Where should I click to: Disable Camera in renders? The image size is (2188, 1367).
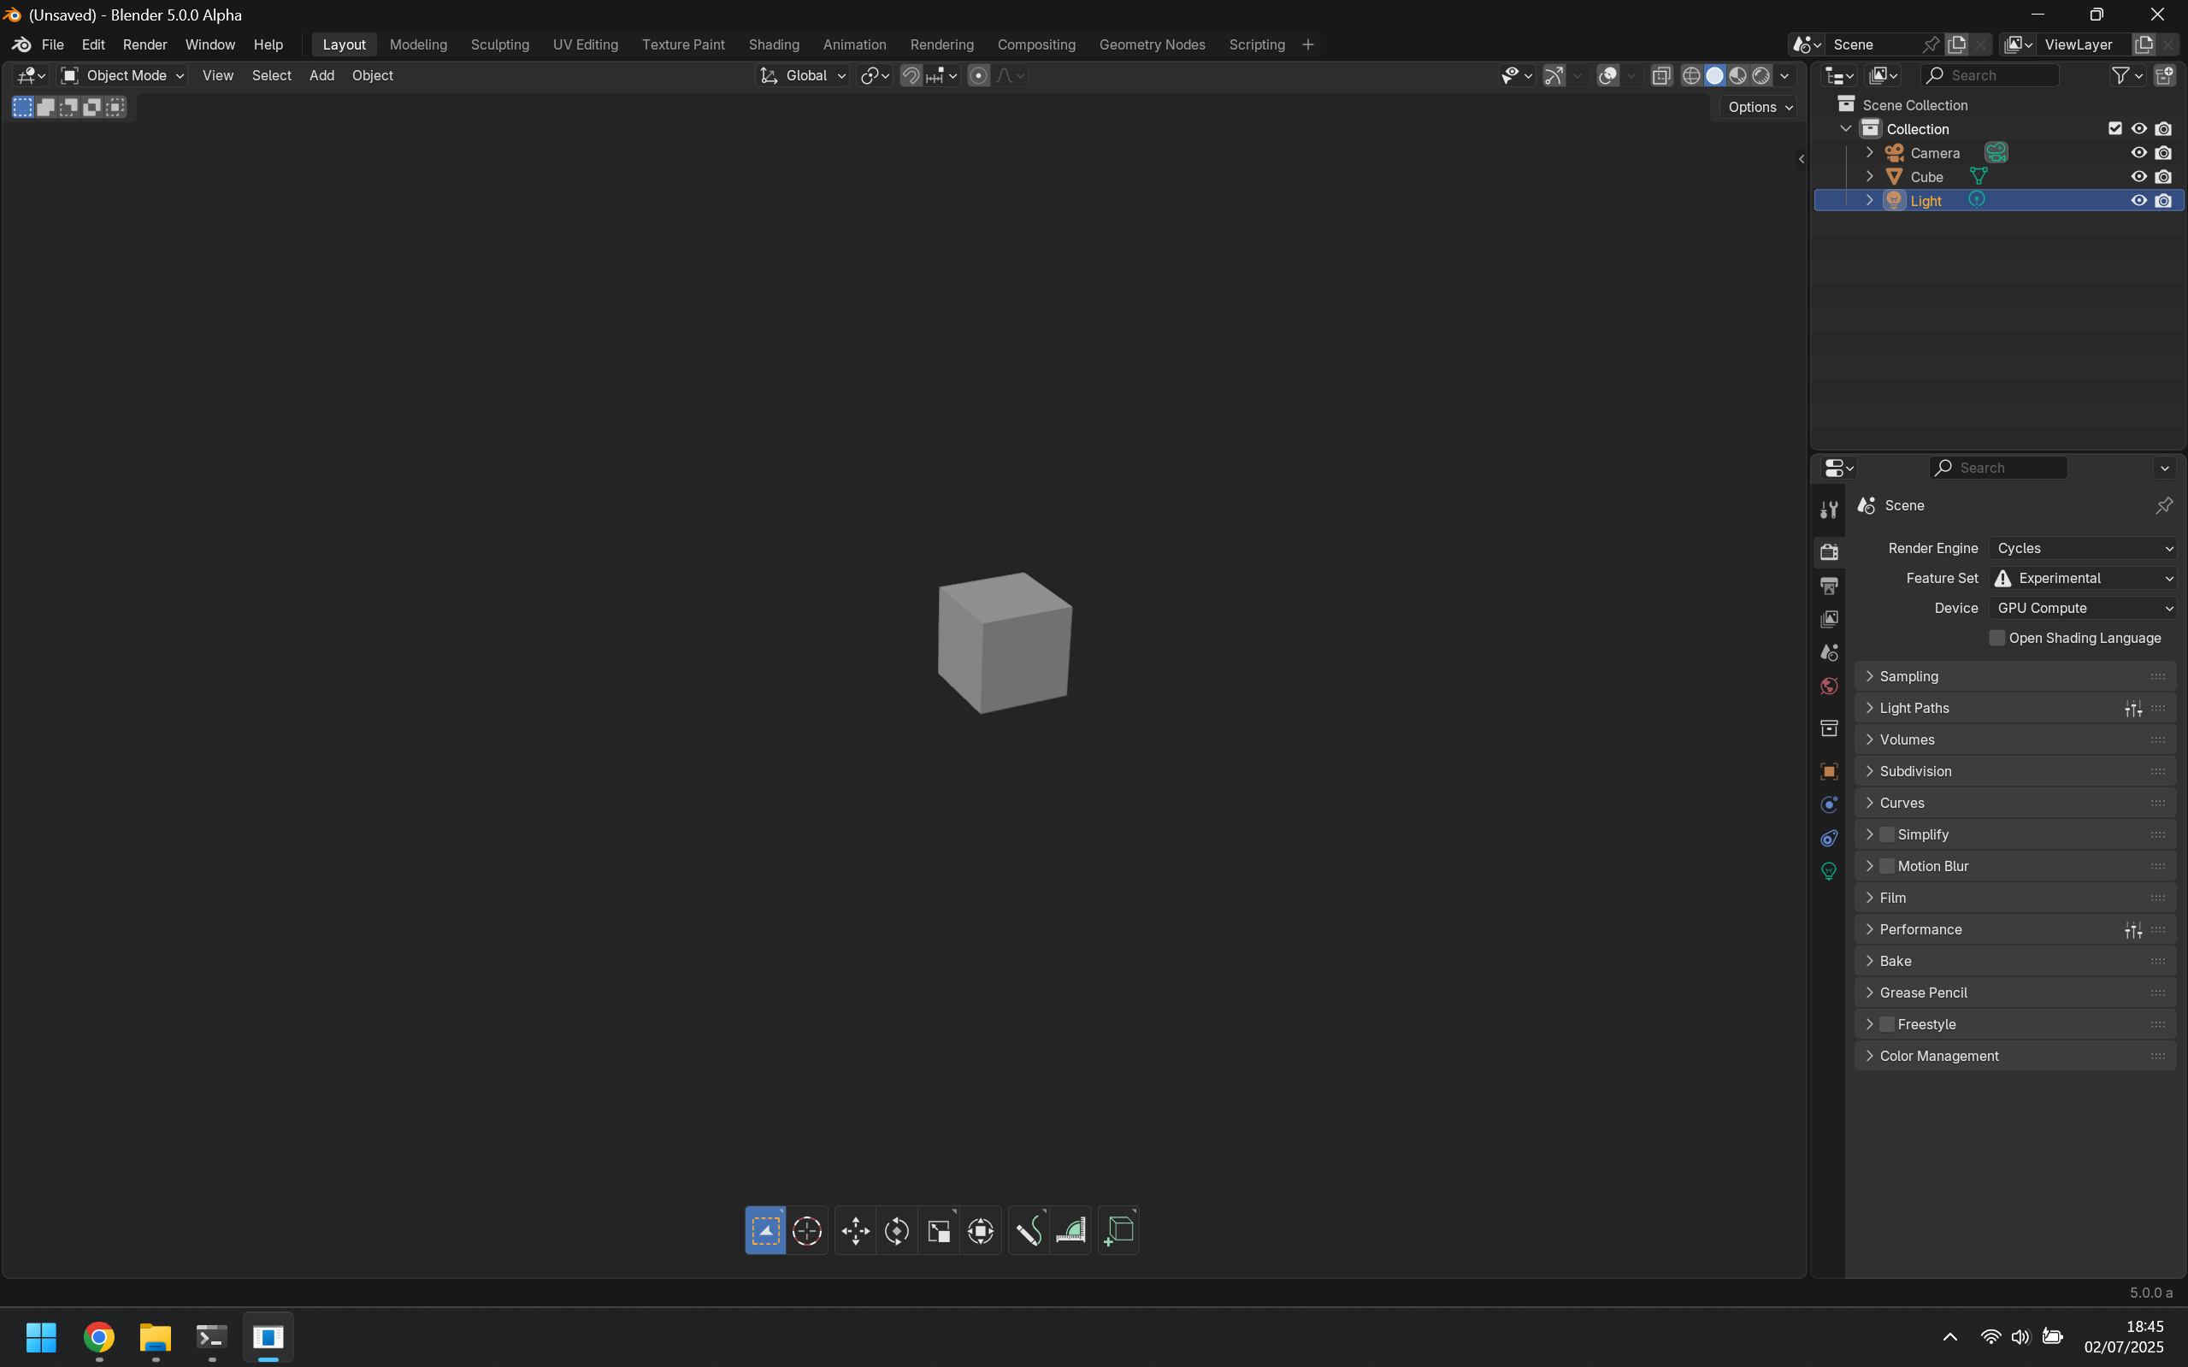point(2162,153)
